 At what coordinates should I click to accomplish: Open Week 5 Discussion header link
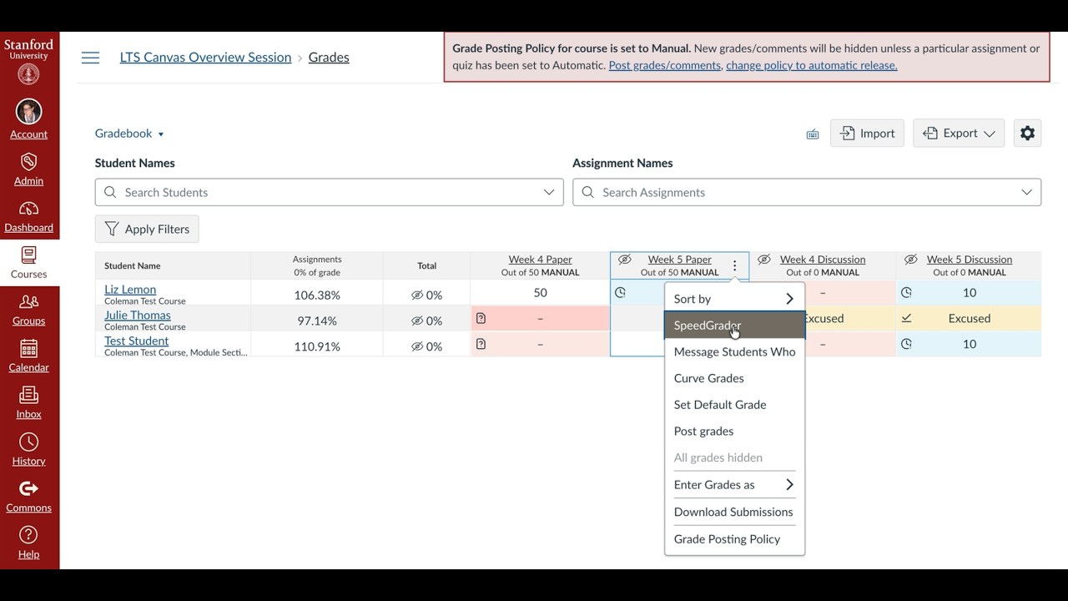coord(970,260)
